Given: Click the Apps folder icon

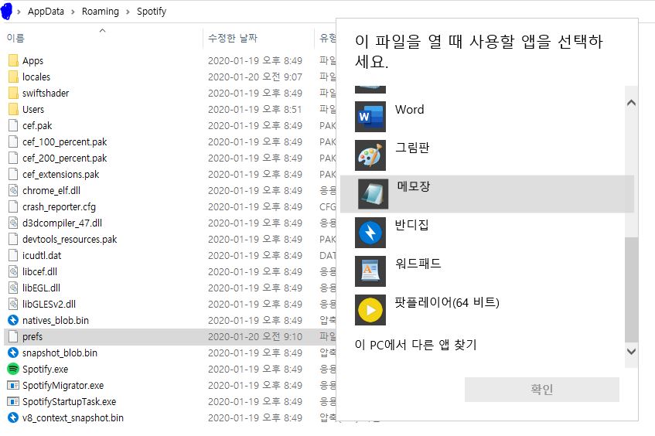Looking at the screenshot, I should click(13, 60).
